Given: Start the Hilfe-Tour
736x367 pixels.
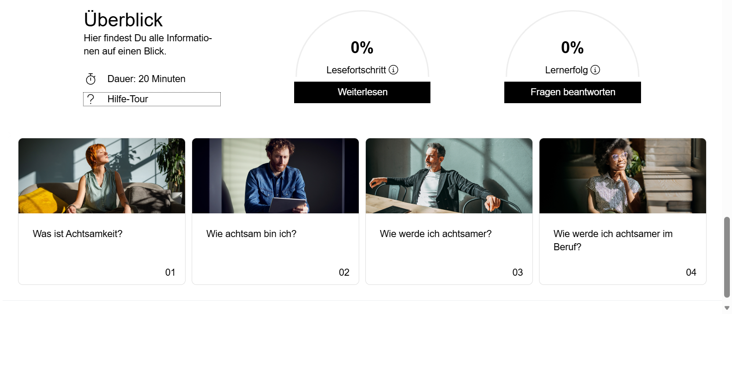Looking at the screenshot, I should pyautogui.click(x=152, y=99).
